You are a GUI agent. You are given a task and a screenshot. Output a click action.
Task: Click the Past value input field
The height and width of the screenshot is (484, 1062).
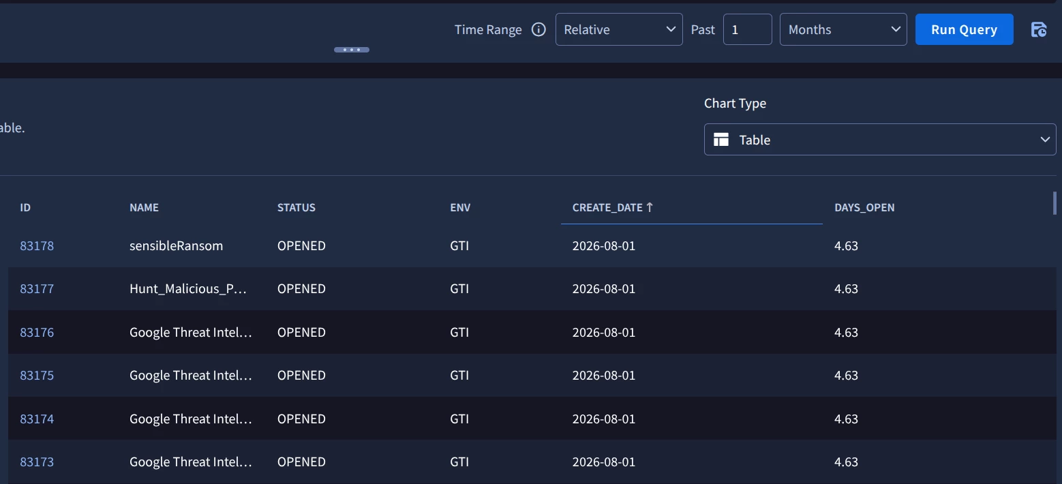[x=747, y=29]
